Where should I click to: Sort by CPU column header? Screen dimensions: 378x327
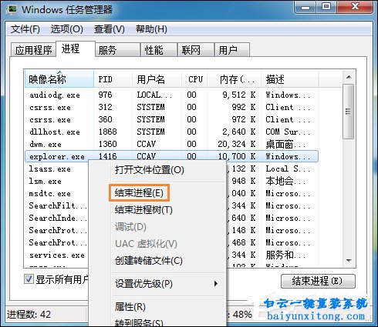[x=194, y=79]
